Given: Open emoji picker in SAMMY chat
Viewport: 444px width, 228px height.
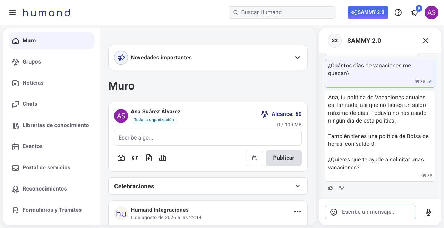Looking at the screenshot, I should pos(334,212).
